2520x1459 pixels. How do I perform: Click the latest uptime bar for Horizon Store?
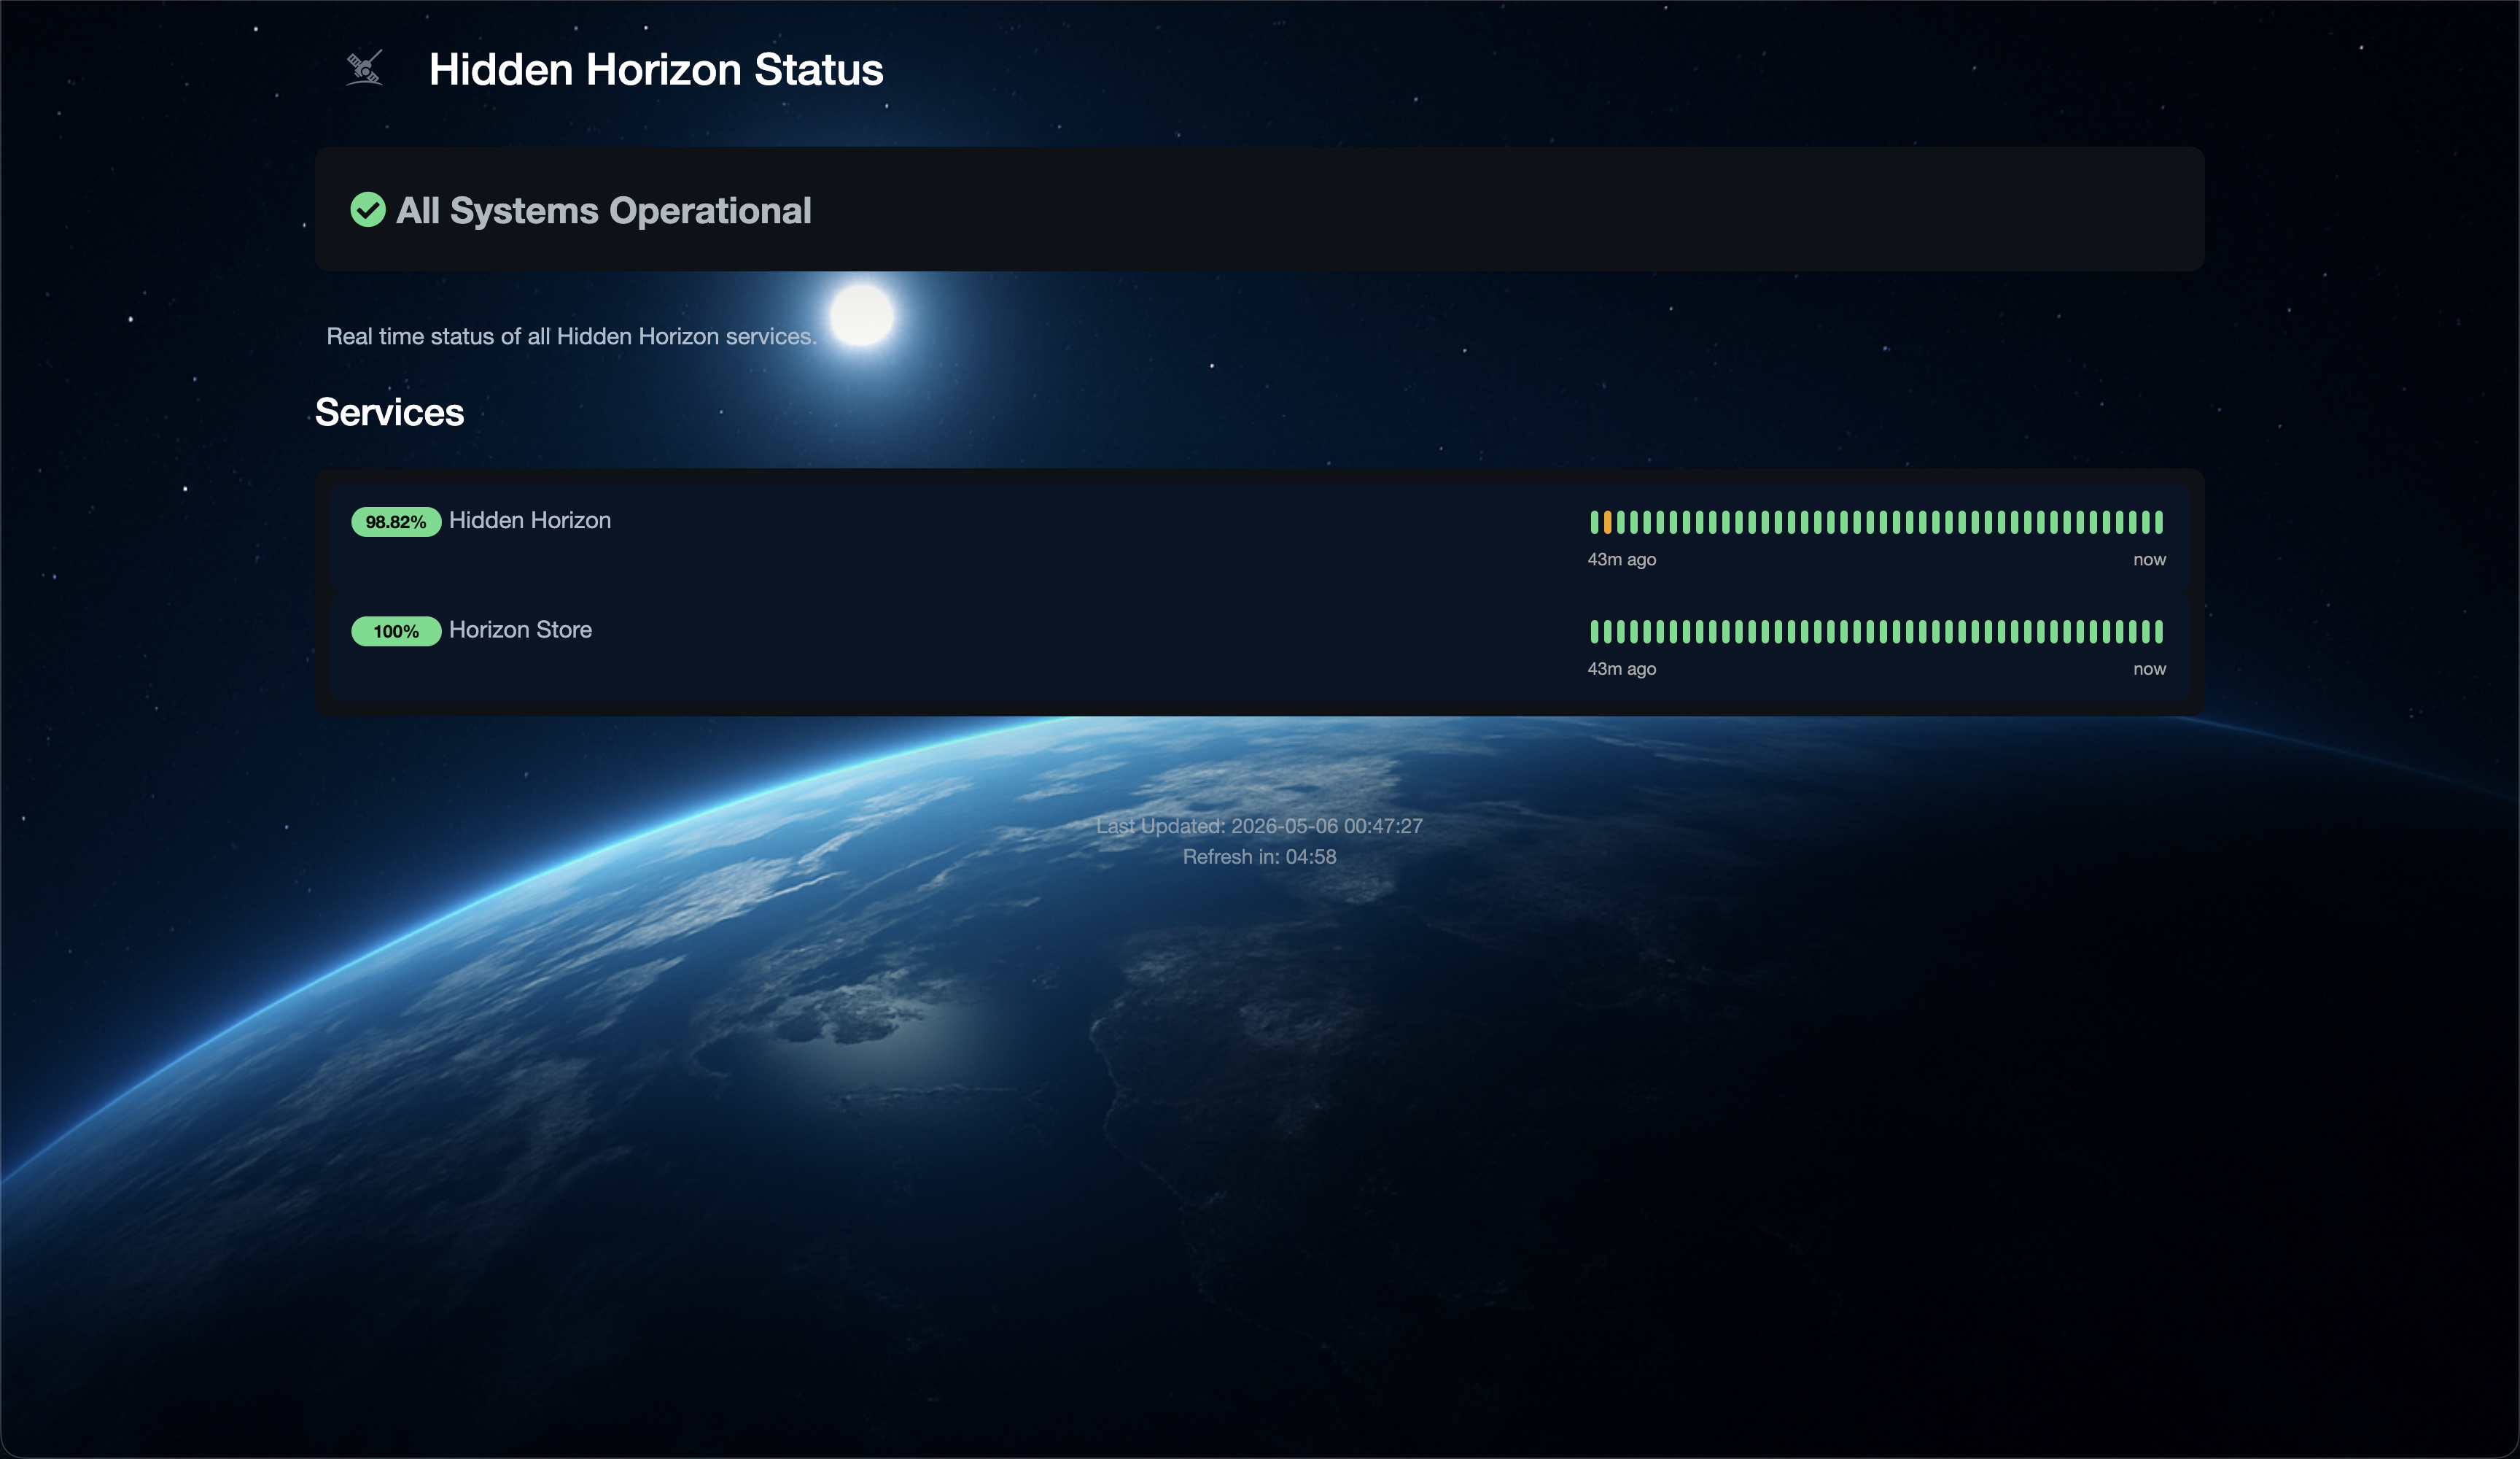(x=2159, y=632)
